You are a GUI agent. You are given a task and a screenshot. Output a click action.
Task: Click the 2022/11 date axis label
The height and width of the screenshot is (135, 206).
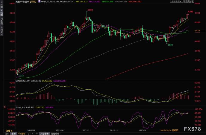pos(87,130)
